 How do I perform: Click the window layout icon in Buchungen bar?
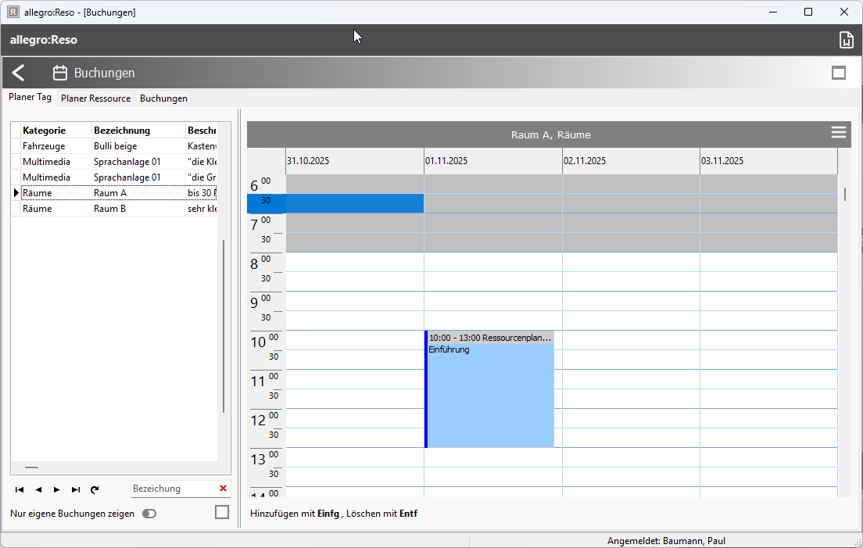click(839, 73)
